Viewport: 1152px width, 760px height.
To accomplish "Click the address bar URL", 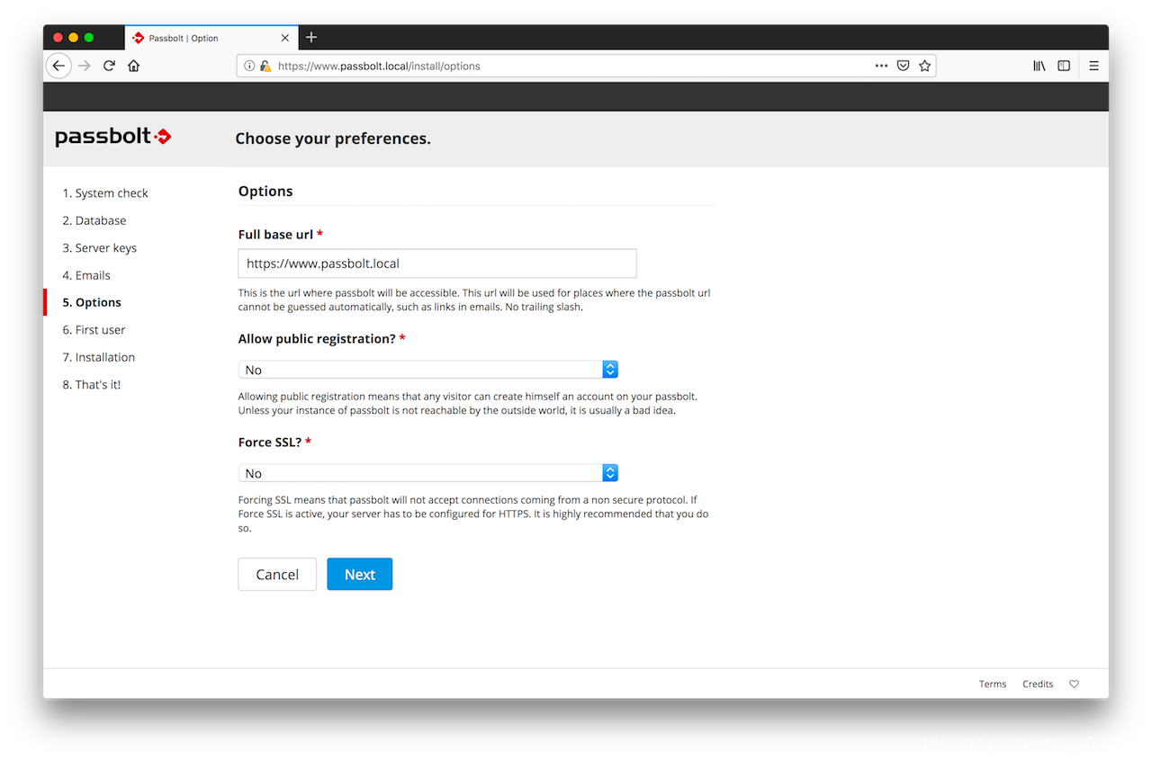I will [x=379, y=66].
